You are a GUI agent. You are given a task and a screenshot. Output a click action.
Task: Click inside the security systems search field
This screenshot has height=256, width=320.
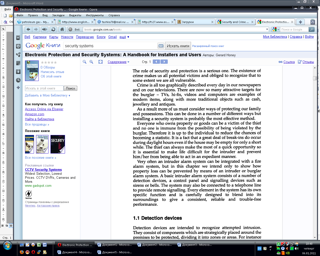tap(110, 46)
